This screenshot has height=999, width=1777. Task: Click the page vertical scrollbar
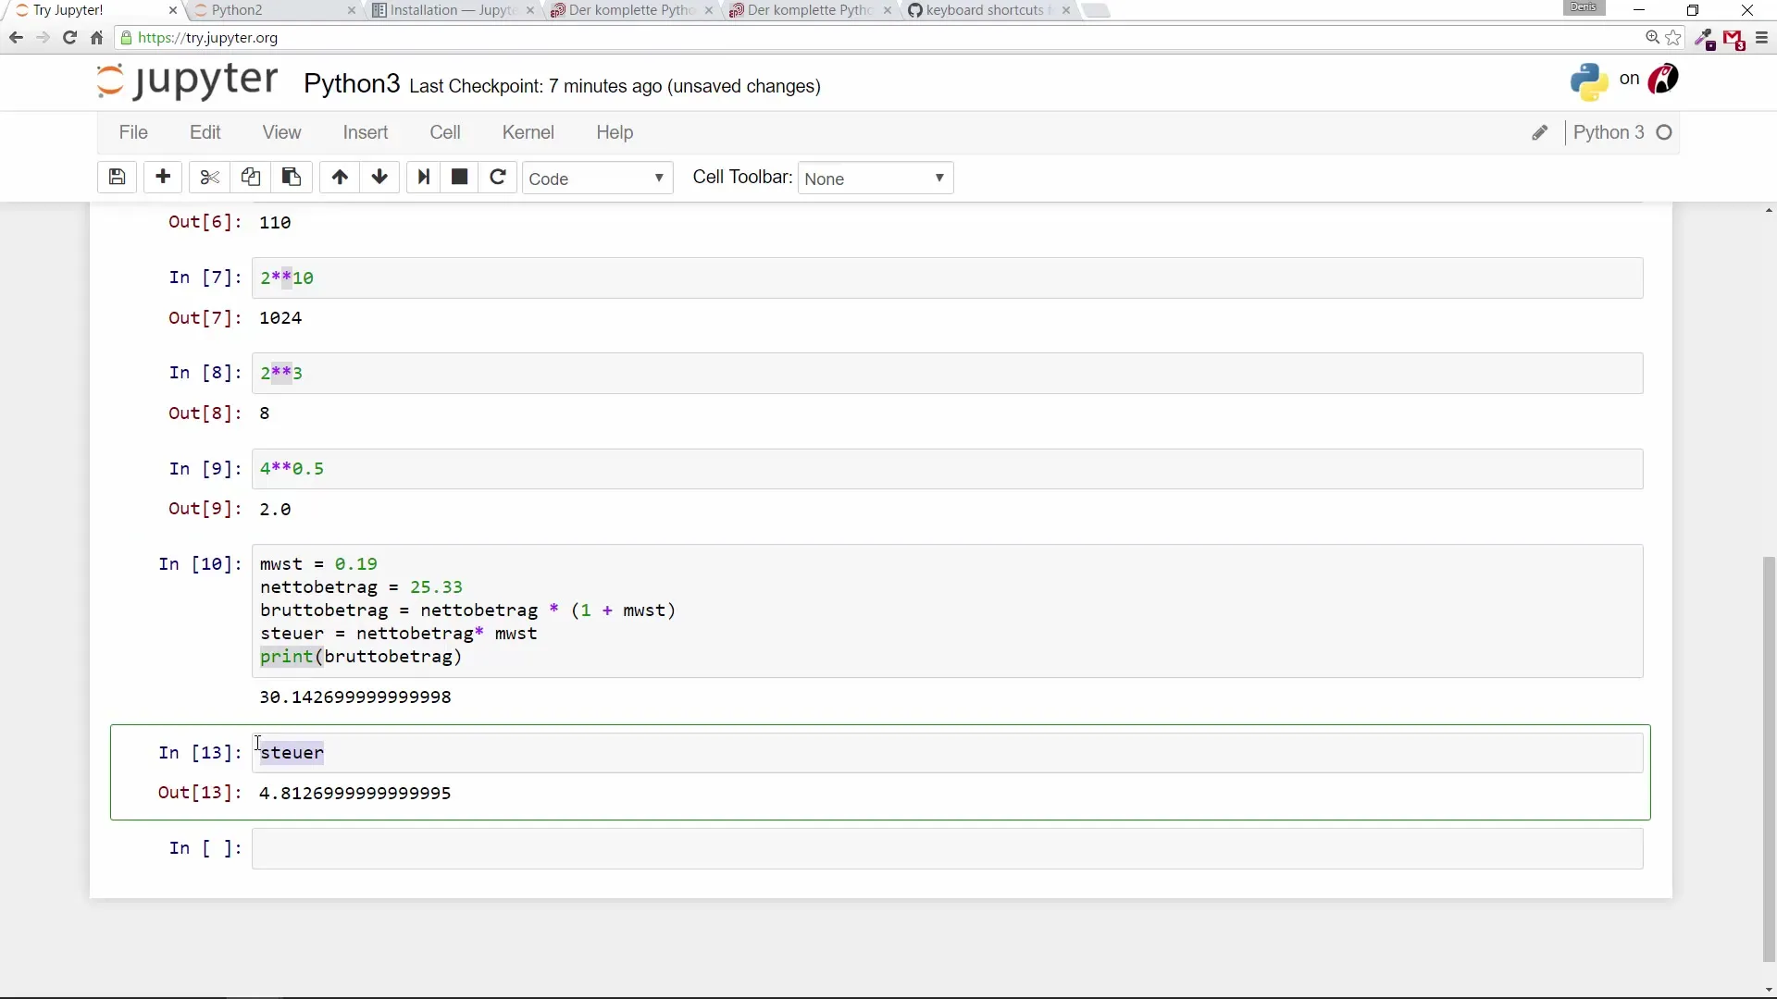coord(1769,758)
